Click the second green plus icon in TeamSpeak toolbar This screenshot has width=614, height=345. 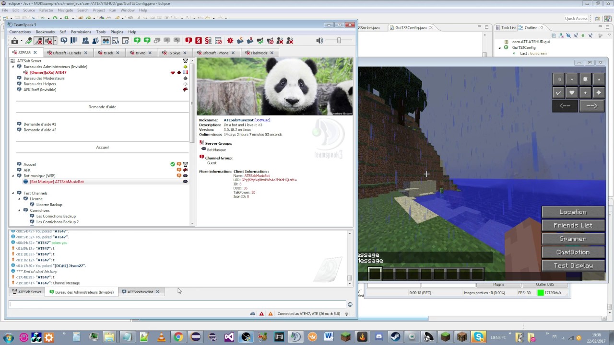click(147, 41)
